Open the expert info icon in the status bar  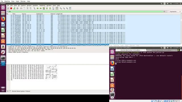pyautogui.click(x=8, y=91)
